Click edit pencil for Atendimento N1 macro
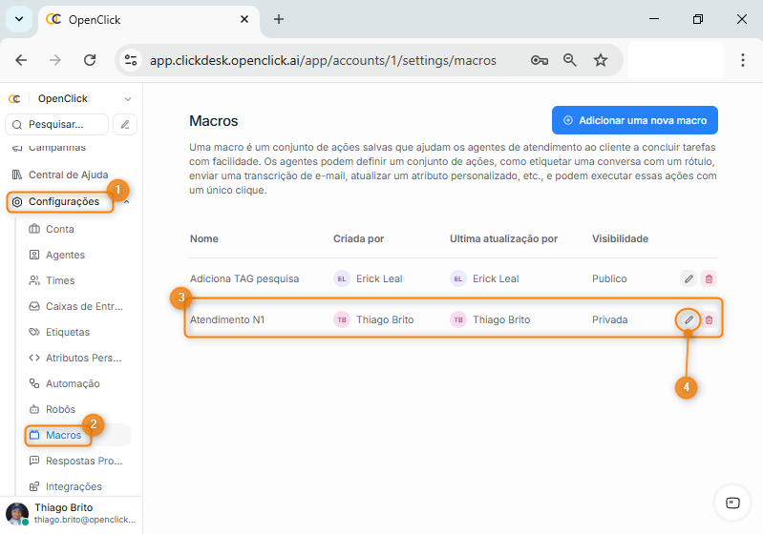Viewport: 763px width, 534px height. (688, 319)
